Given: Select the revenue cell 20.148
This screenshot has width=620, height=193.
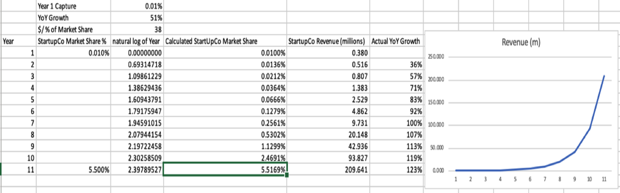Looking at the screenshot, I should [x=328, y=135].
